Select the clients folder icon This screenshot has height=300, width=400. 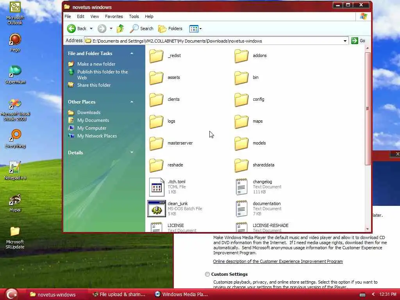[x=156, y=100]
